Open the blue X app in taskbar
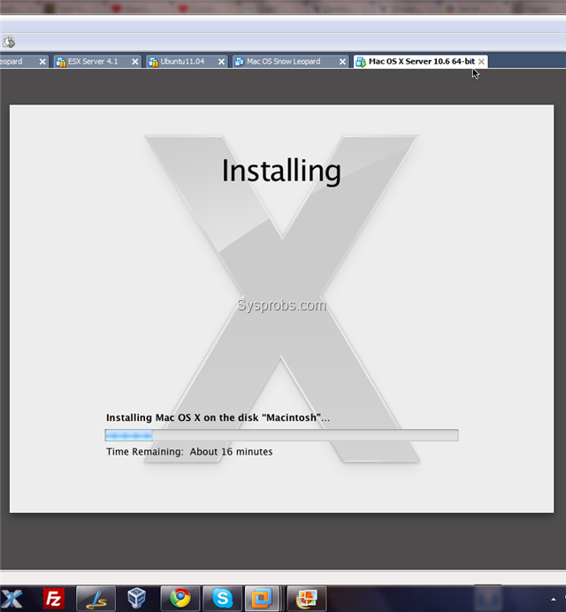 (x=12, y=598)
